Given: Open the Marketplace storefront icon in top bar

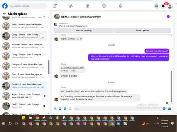Looking at the screenshot, I should [104, 6].
